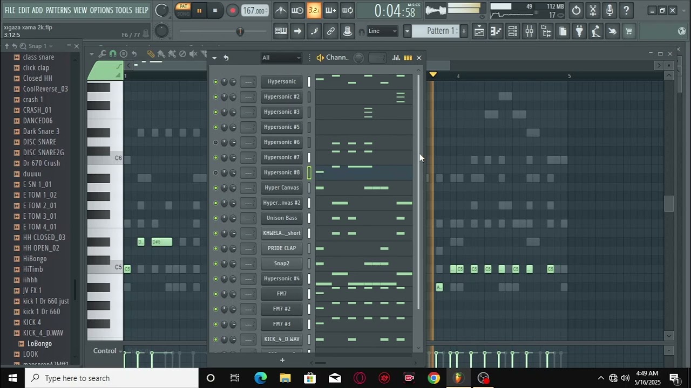Open the mixer view icon
The height and width of the screenshot is (388, 691).
pos(529,31)
